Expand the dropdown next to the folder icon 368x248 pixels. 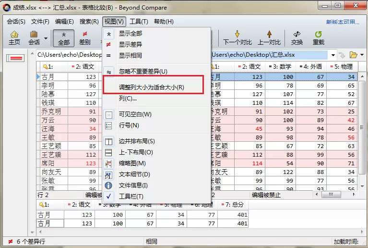click(x=362, y=55)
